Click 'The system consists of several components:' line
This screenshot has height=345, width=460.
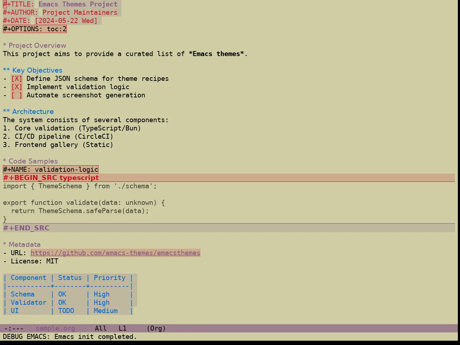(86, 120)
